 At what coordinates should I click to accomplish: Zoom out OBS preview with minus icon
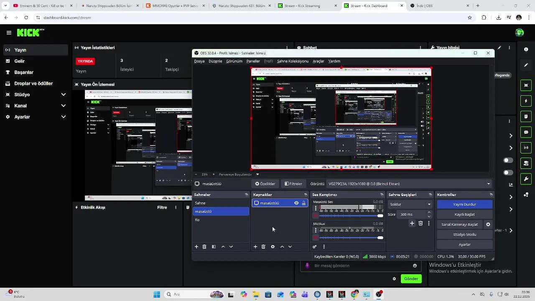click(x=196, y=174)
